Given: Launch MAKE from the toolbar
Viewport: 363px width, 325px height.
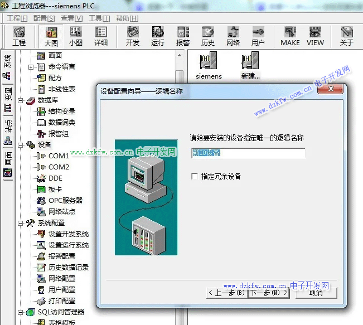Looking at the screenshot, I should click(x=290, y=37).
